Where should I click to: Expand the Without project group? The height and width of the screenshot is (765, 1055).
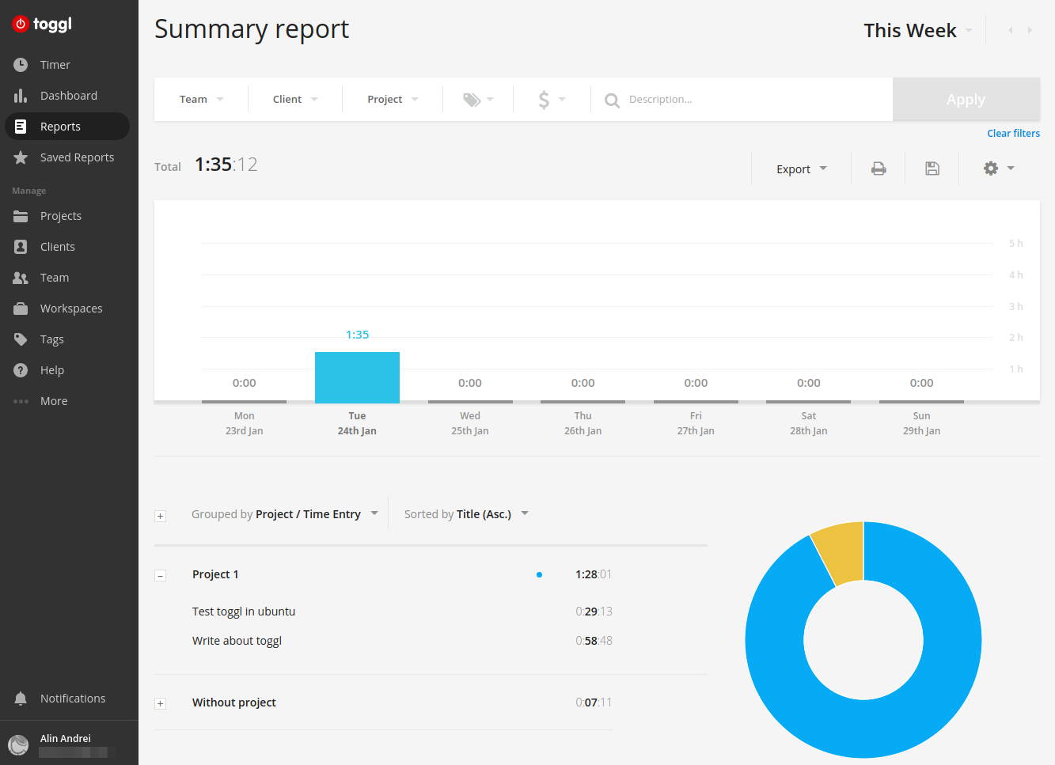click(x=160, y=703)
